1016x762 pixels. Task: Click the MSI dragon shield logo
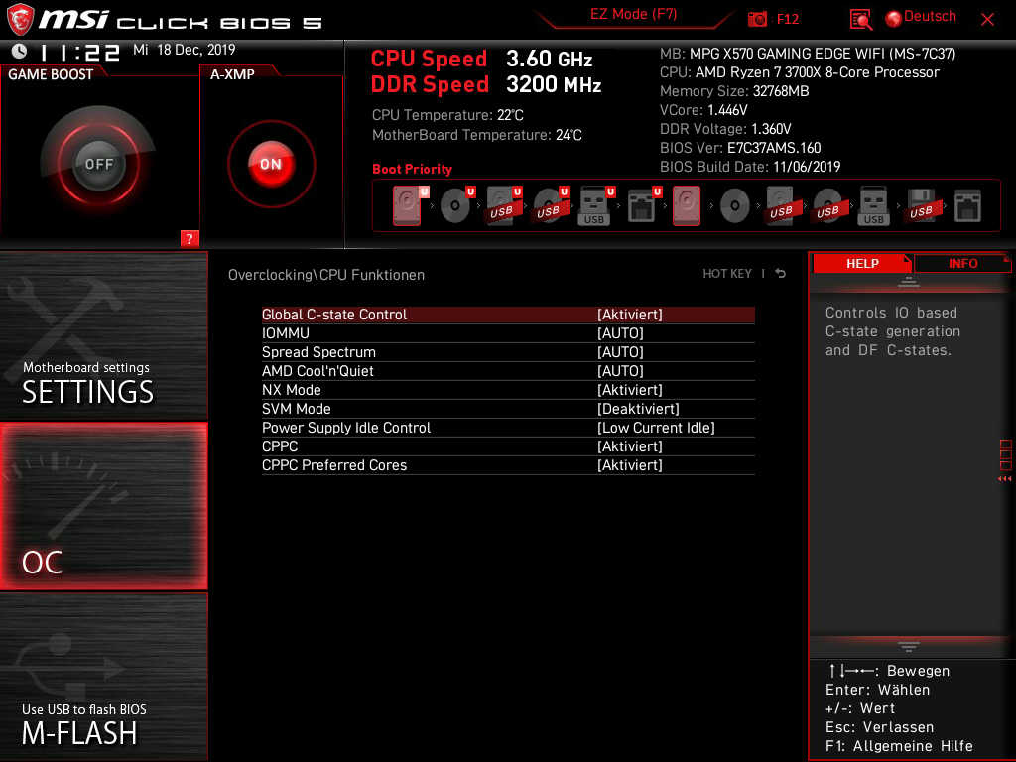[20, 20]
